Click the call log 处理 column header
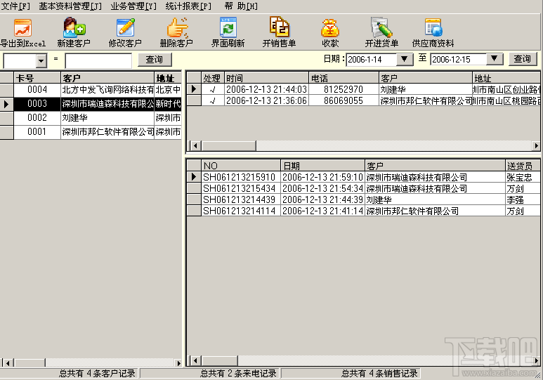 [213, 78]
